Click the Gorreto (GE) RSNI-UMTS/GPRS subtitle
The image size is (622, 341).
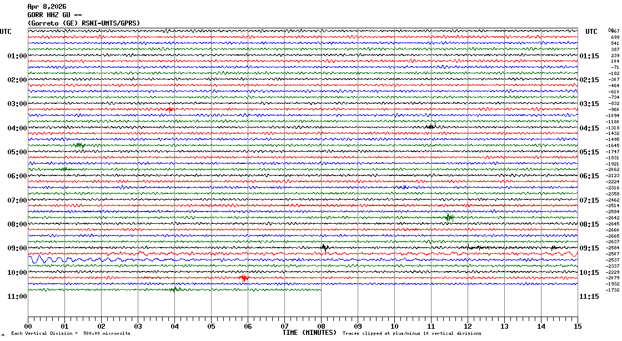pos(83,23)
